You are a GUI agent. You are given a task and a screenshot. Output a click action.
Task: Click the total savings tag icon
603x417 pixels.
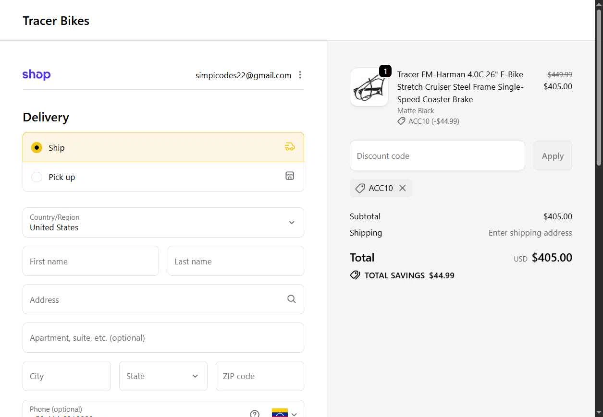click(x=355, y=275)
